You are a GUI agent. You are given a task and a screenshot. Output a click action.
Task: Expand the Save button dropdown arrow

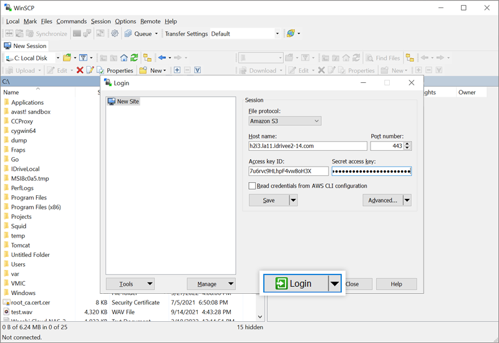[x=293, y=200]
